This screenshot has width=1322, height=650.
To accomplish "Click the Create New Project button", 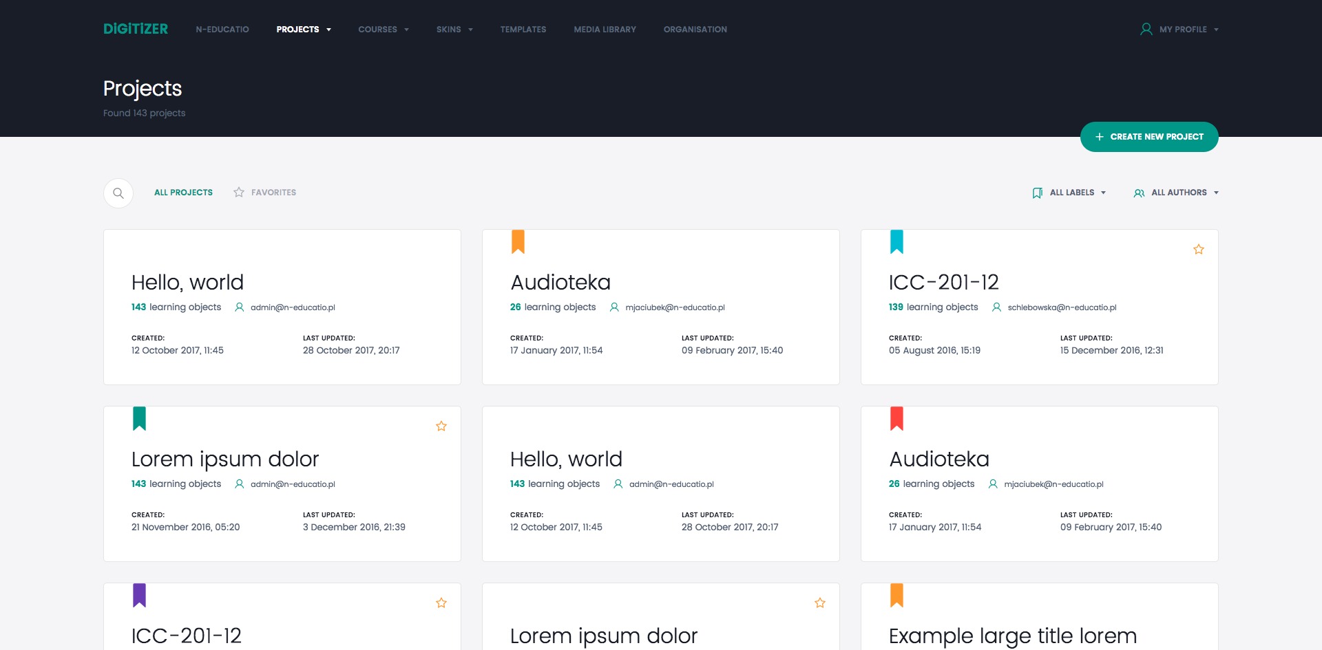I will pos(1148,137).
